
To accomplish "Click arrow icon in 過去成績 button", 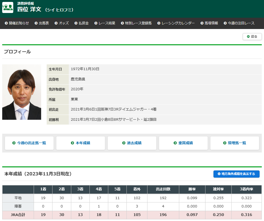I will [x=124, y=143].
